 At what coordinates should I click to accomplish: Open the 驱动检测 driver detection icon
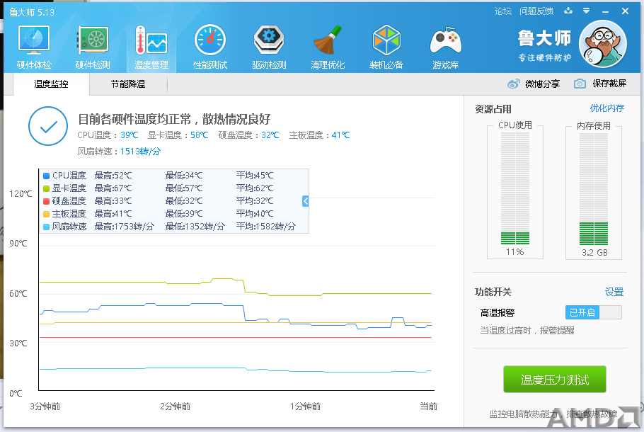point(269,40)
